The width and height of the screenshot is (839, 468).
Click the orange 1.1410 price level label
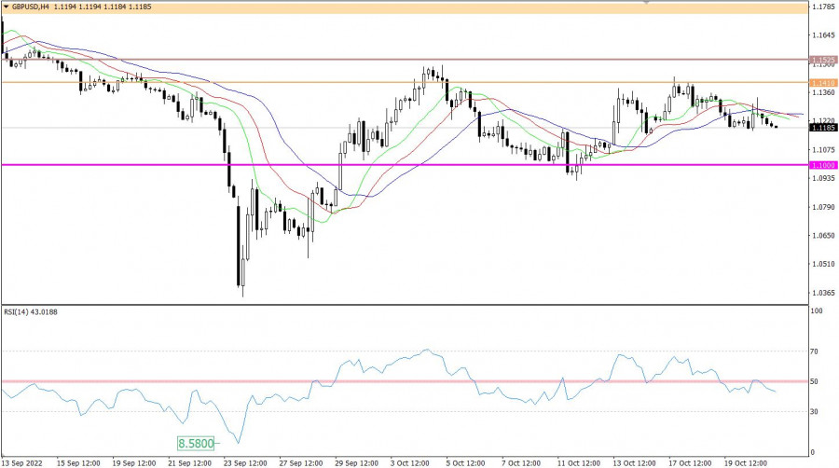tap(821, 83)
